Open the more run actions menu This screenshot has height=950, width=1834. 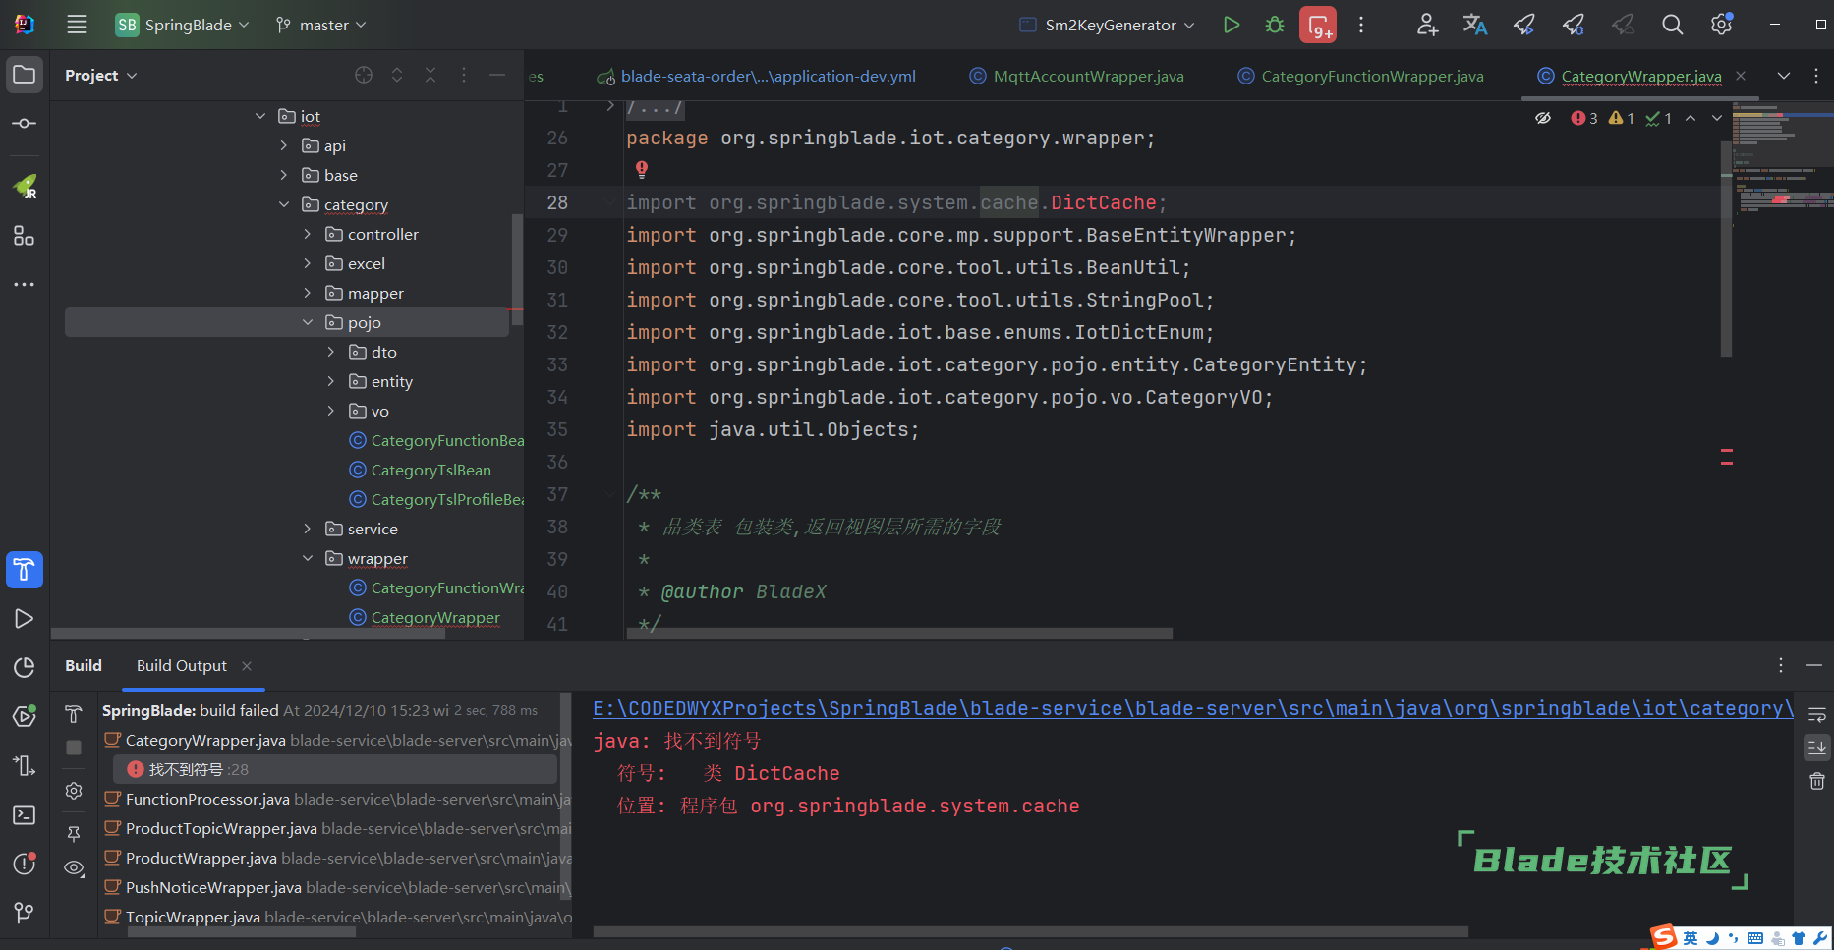(x=1361, y=25)
